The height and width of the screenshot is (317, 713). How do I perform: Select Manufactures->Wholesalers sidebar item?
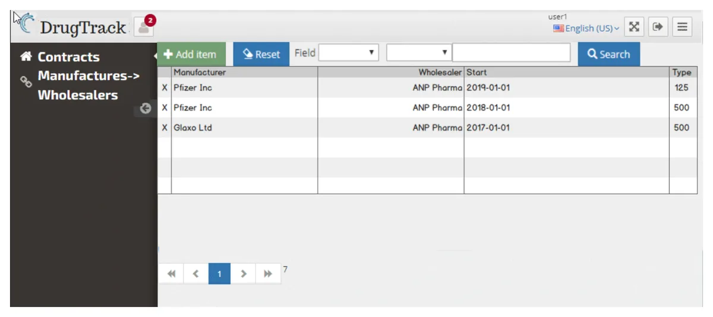89,85
